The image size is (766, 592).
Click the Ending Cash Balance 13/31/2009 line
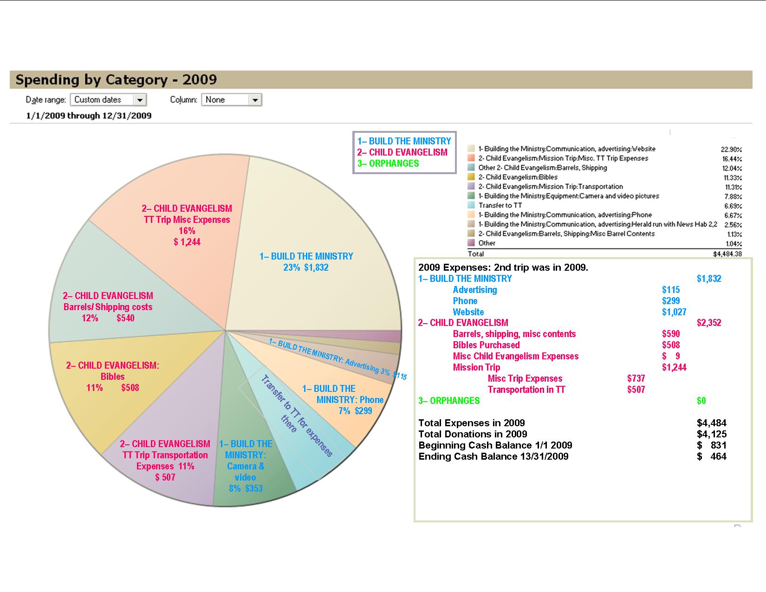click(572, 456)
